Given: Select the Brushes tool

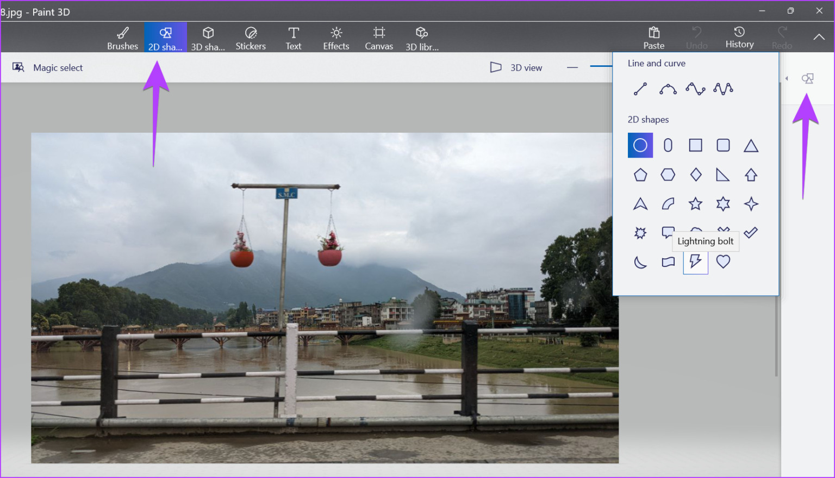Looking at the screenshot, I should point(122,37).
